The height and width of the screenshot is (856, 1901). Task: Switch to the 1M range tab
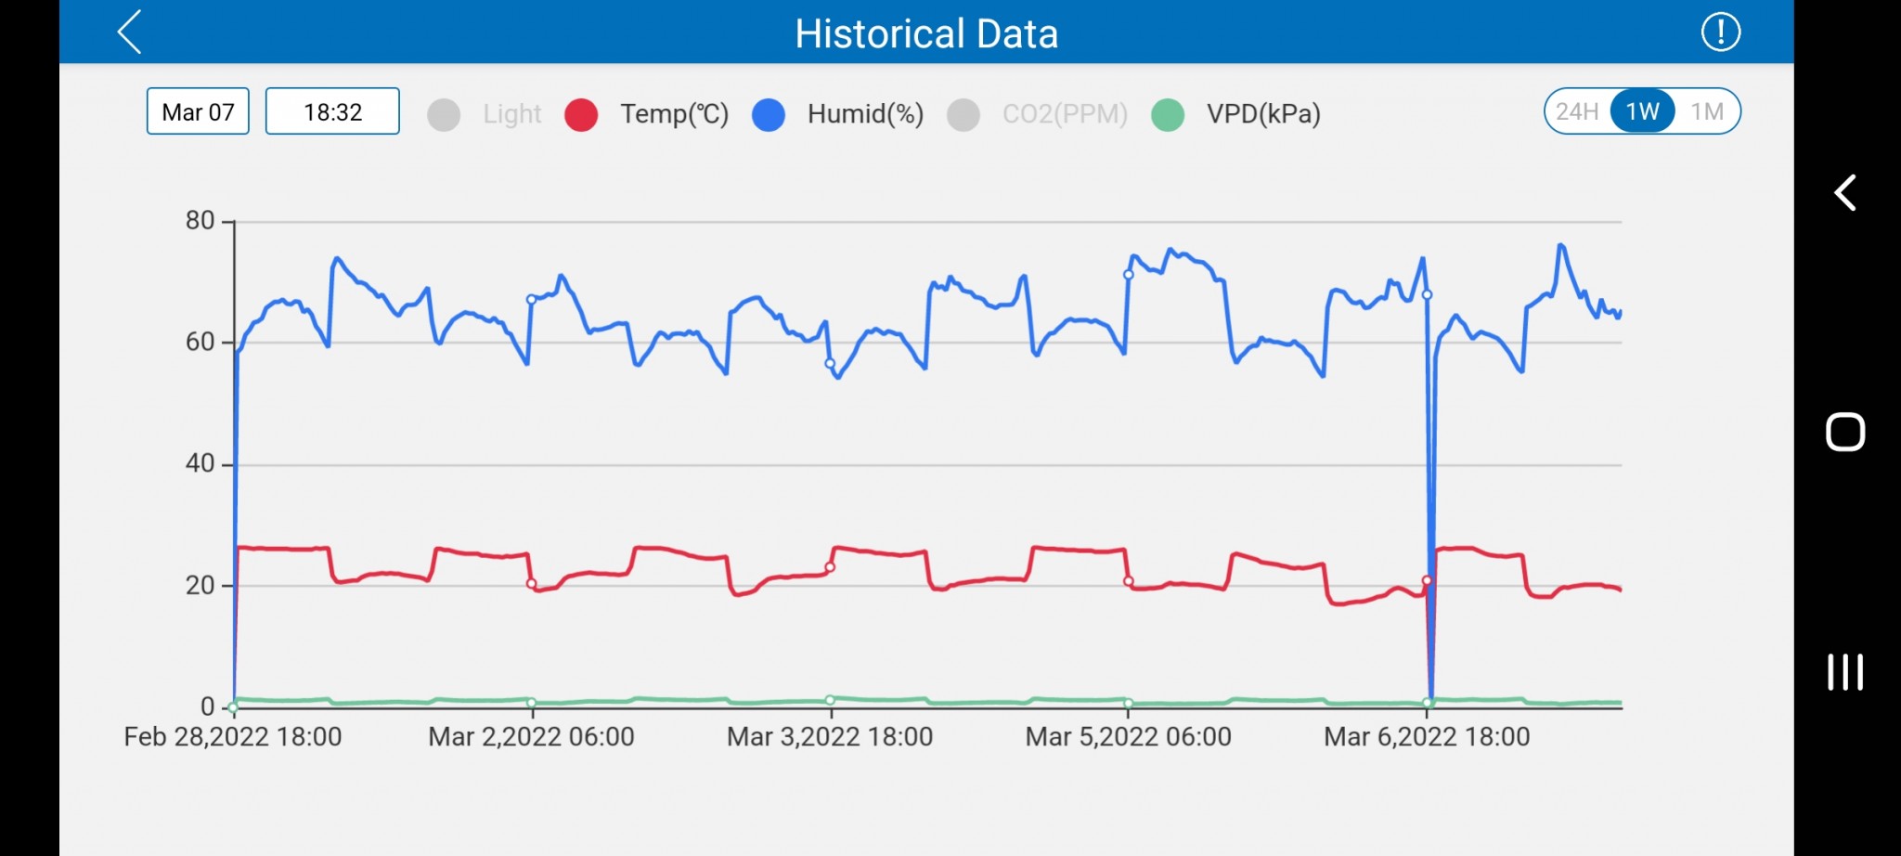pyautogui.click(x=1707, y=112)
